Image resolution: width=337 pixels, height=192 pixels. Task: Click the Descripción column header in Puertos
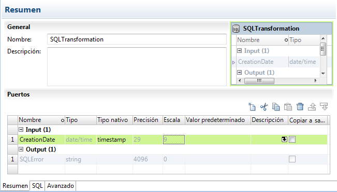pos(270,120)
